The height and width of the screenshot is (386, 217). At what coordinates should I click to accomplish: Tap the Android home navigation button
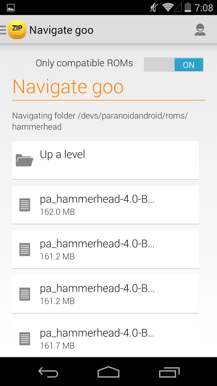click(108, 372)
